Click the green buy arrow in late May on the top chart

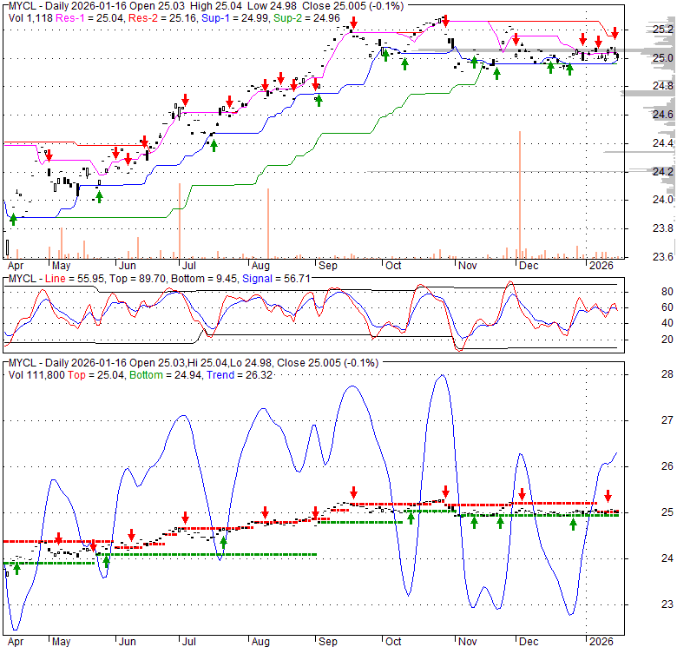click(x=99, y=195)
